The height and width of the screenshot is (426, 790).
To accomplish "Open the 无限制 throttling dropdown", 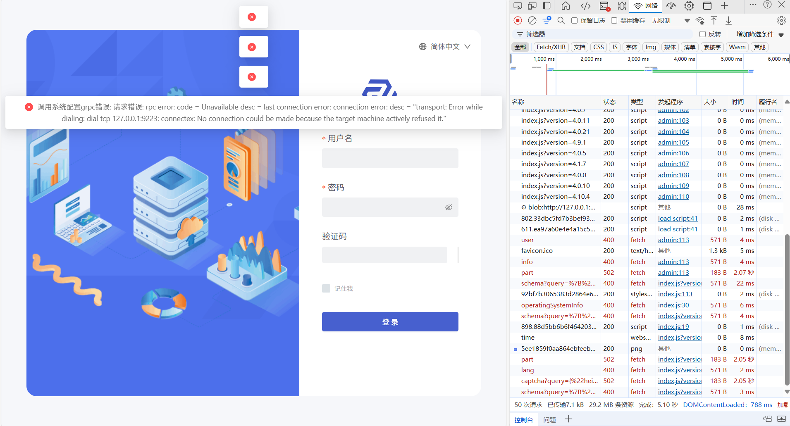I will 671,20.
